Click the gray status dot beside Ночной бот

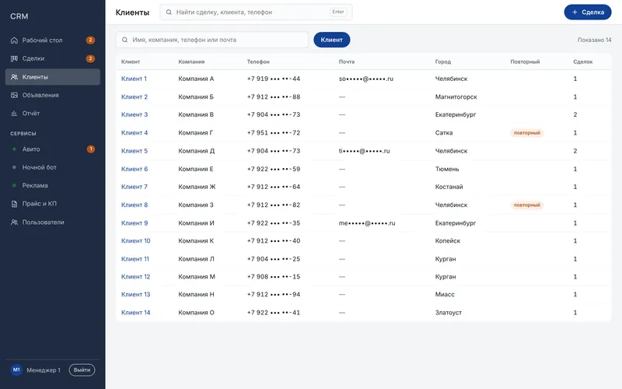pyautogui.click(x=14, y=167)
